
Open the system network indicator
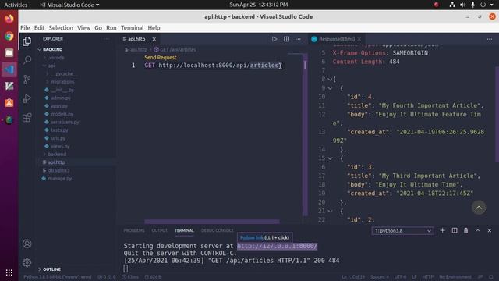click(x=452, y=5)
